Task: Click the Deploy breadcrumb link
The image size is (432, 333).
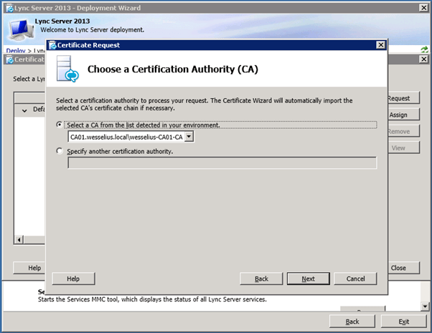Action: pos(15,51)
